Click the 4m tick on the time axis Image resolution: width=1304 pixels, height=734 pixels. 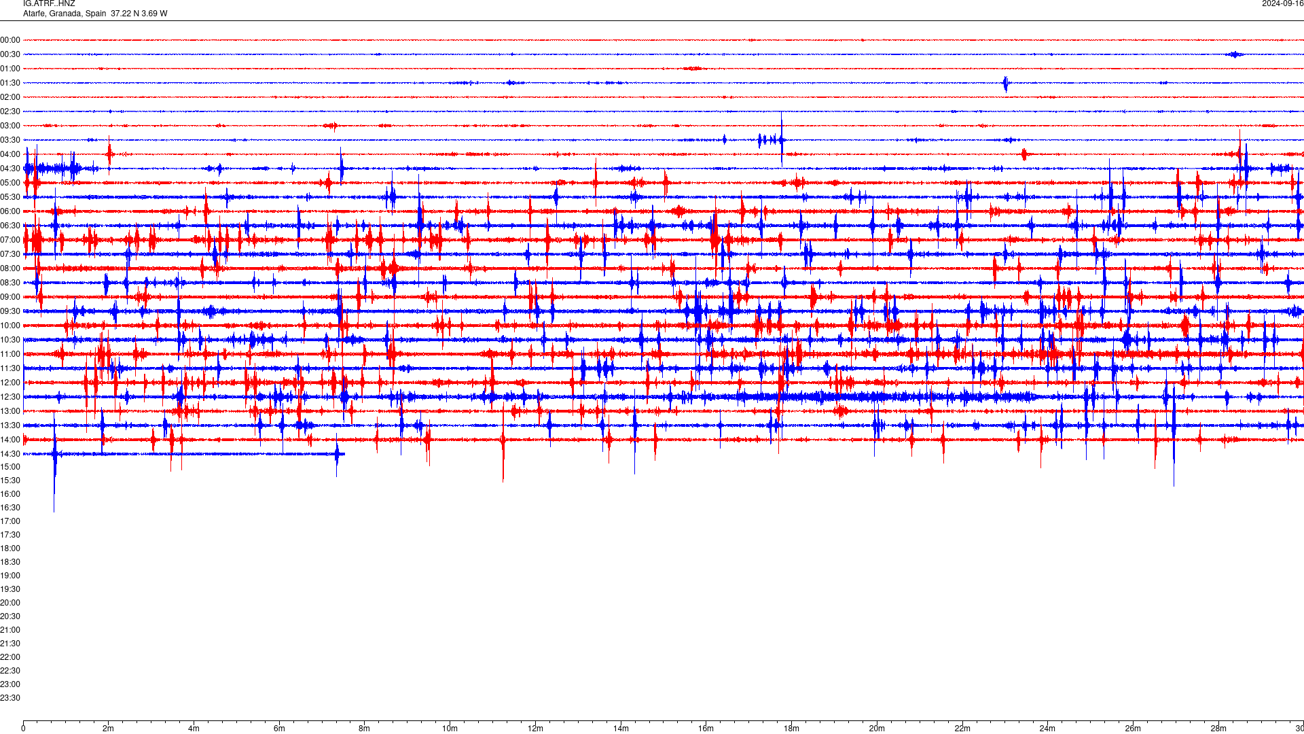[x=194, y=729]
